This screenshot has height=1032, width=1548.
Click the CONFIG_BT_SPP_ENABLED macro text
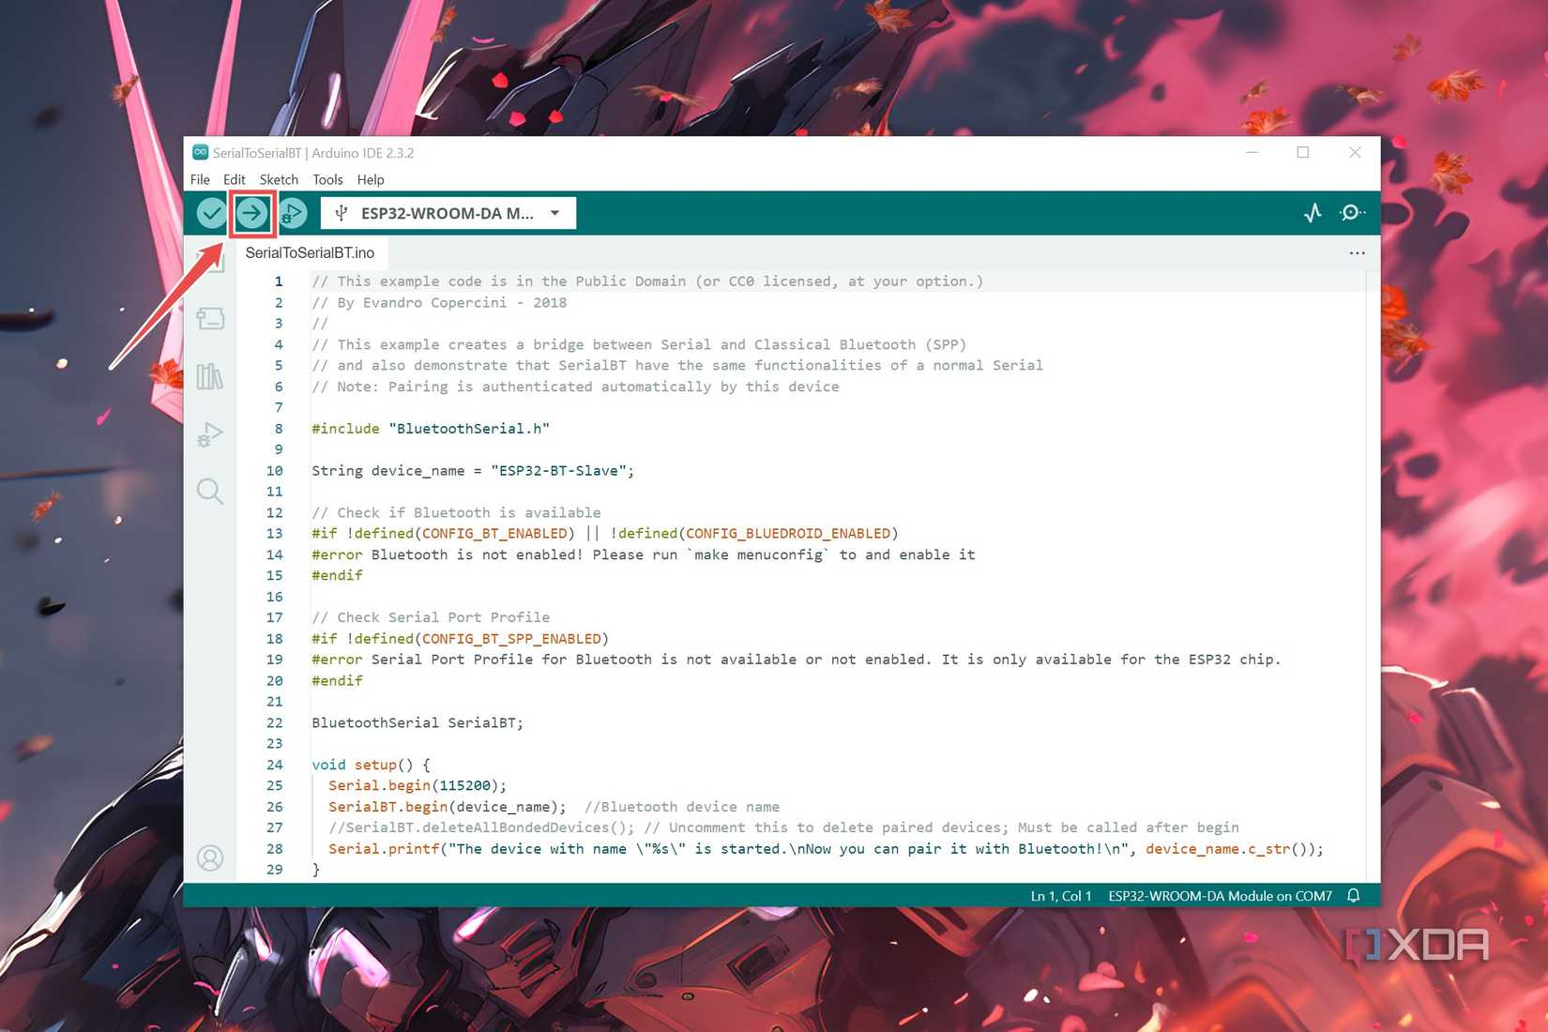(x=511, y=638)
